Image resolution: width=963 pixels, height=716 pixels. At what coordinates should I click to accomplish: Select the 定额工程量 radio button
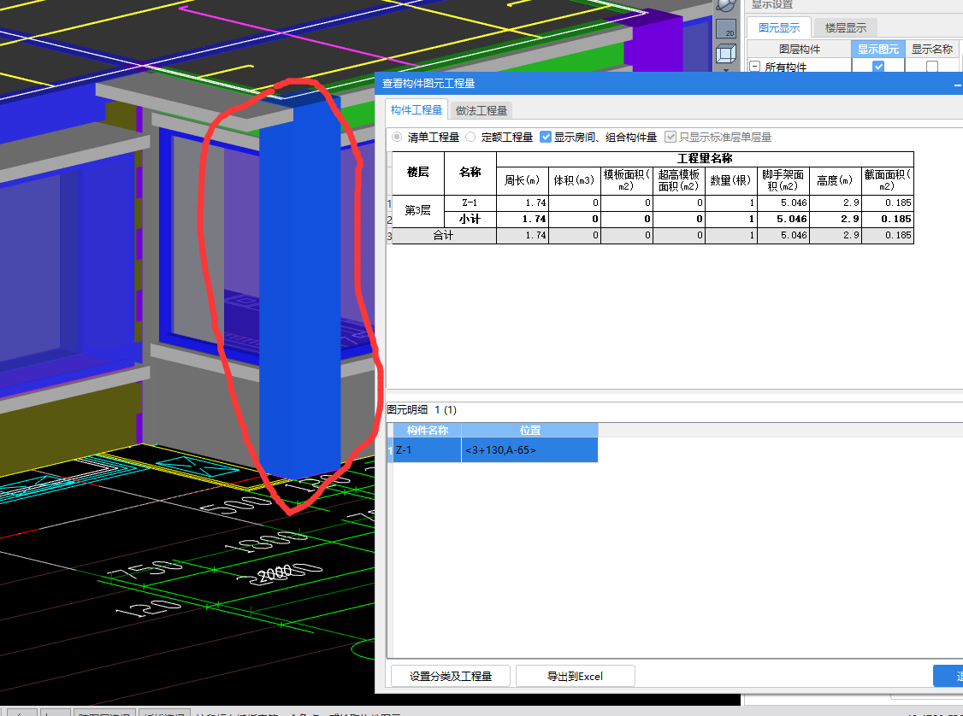470,137
